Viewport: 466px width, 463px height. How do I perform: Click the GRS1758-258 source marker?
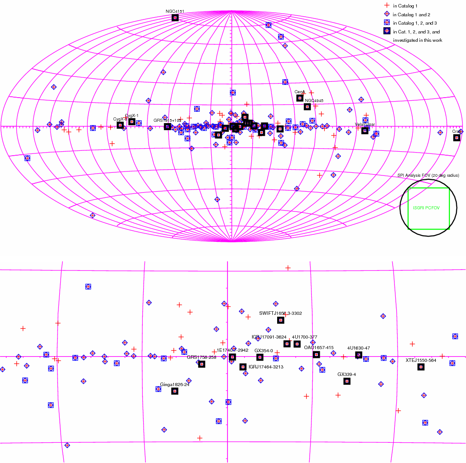click(202, 364)
